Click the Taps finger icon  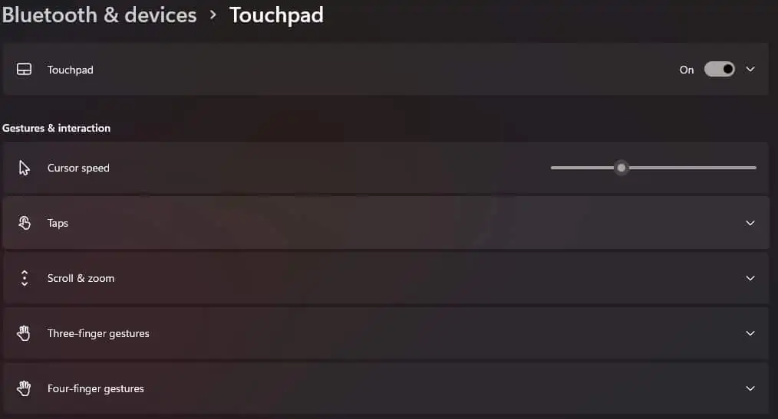(x=24, y=223)
